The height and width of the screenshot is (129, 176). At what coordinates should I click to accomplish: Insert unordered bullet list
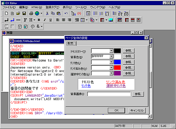point(95,13)
